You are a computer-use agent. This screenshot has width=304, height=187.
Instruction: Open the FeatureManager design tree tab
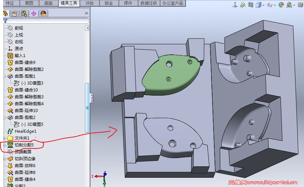point(6,13)
